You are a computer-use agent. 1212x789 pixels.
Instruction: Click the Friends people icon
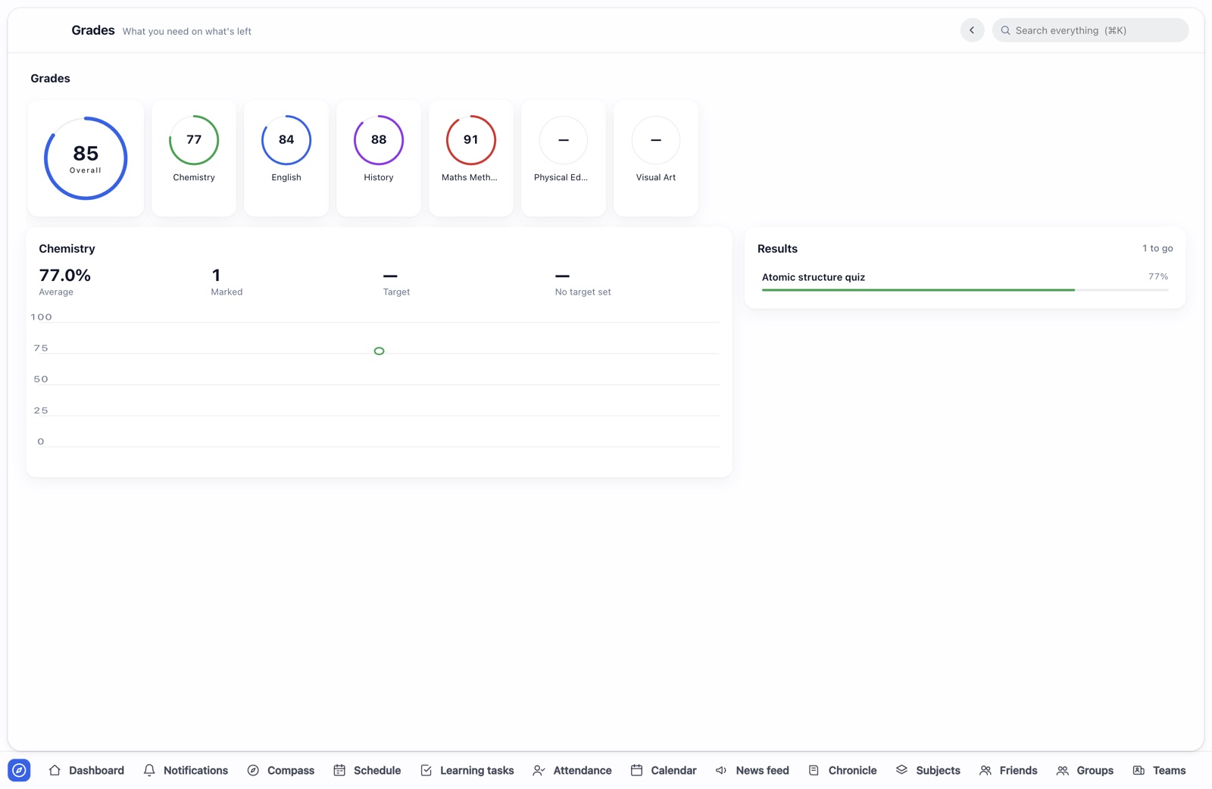pos(985,770)
